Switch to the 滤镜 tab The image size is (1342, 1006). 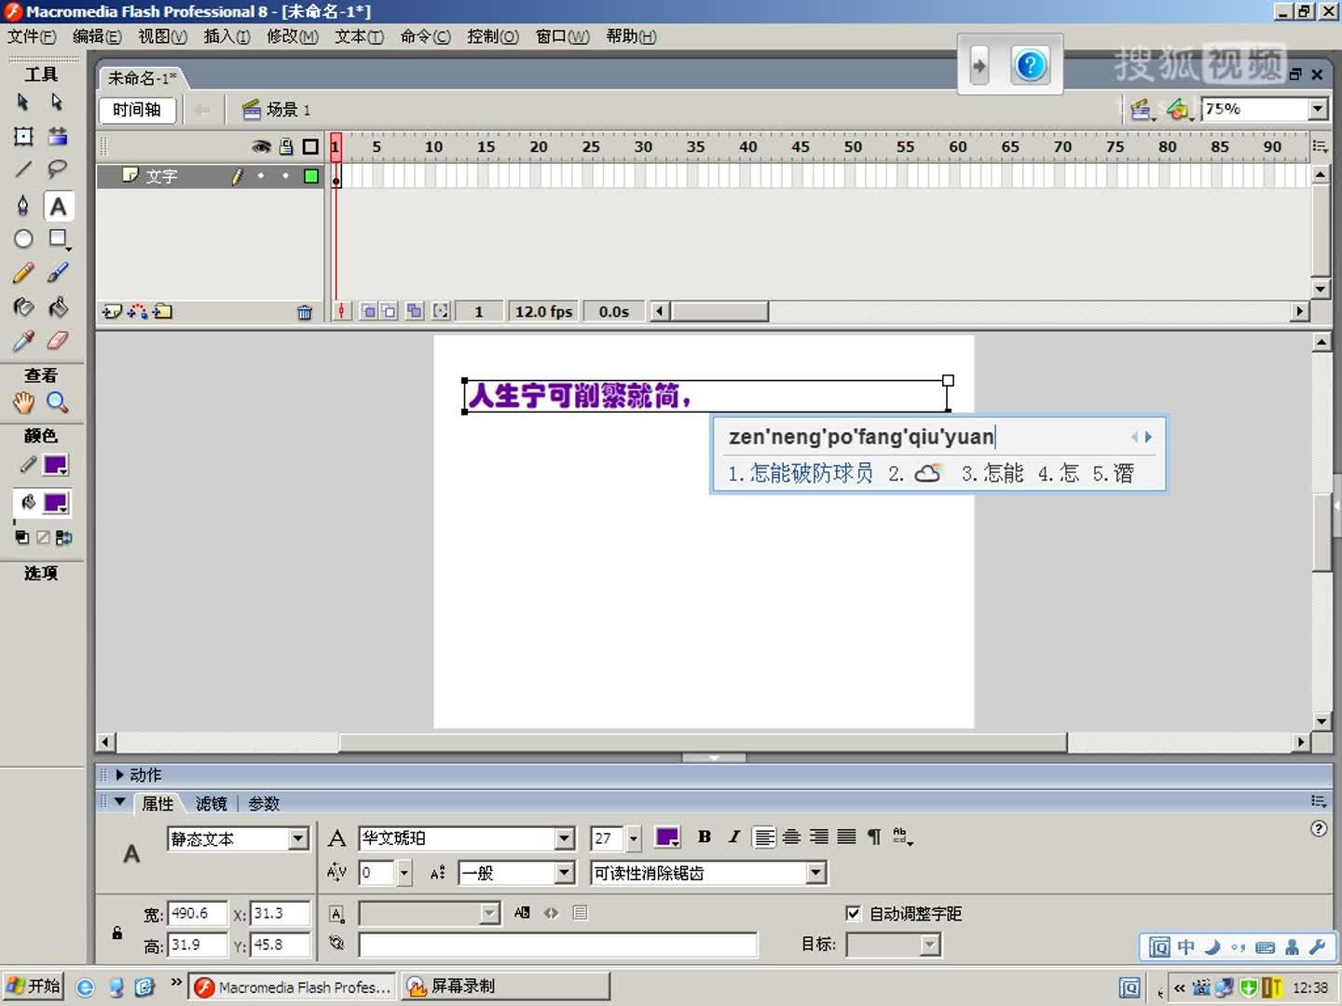(x=213, y=803)
